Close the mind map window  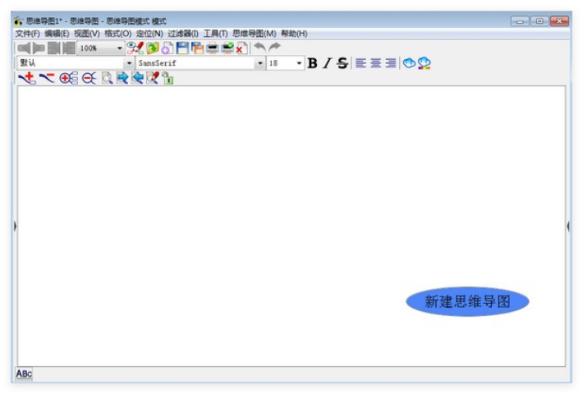pos(559,21)
